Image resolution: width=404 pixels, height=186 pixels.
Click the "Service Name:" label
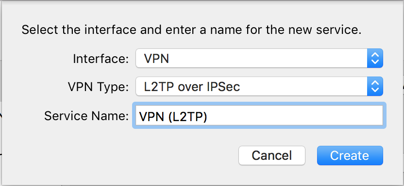[86, 116]
